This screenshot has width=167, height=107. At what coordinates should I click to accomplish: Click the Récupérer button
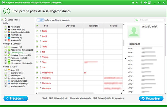click(x=151, y=98)
